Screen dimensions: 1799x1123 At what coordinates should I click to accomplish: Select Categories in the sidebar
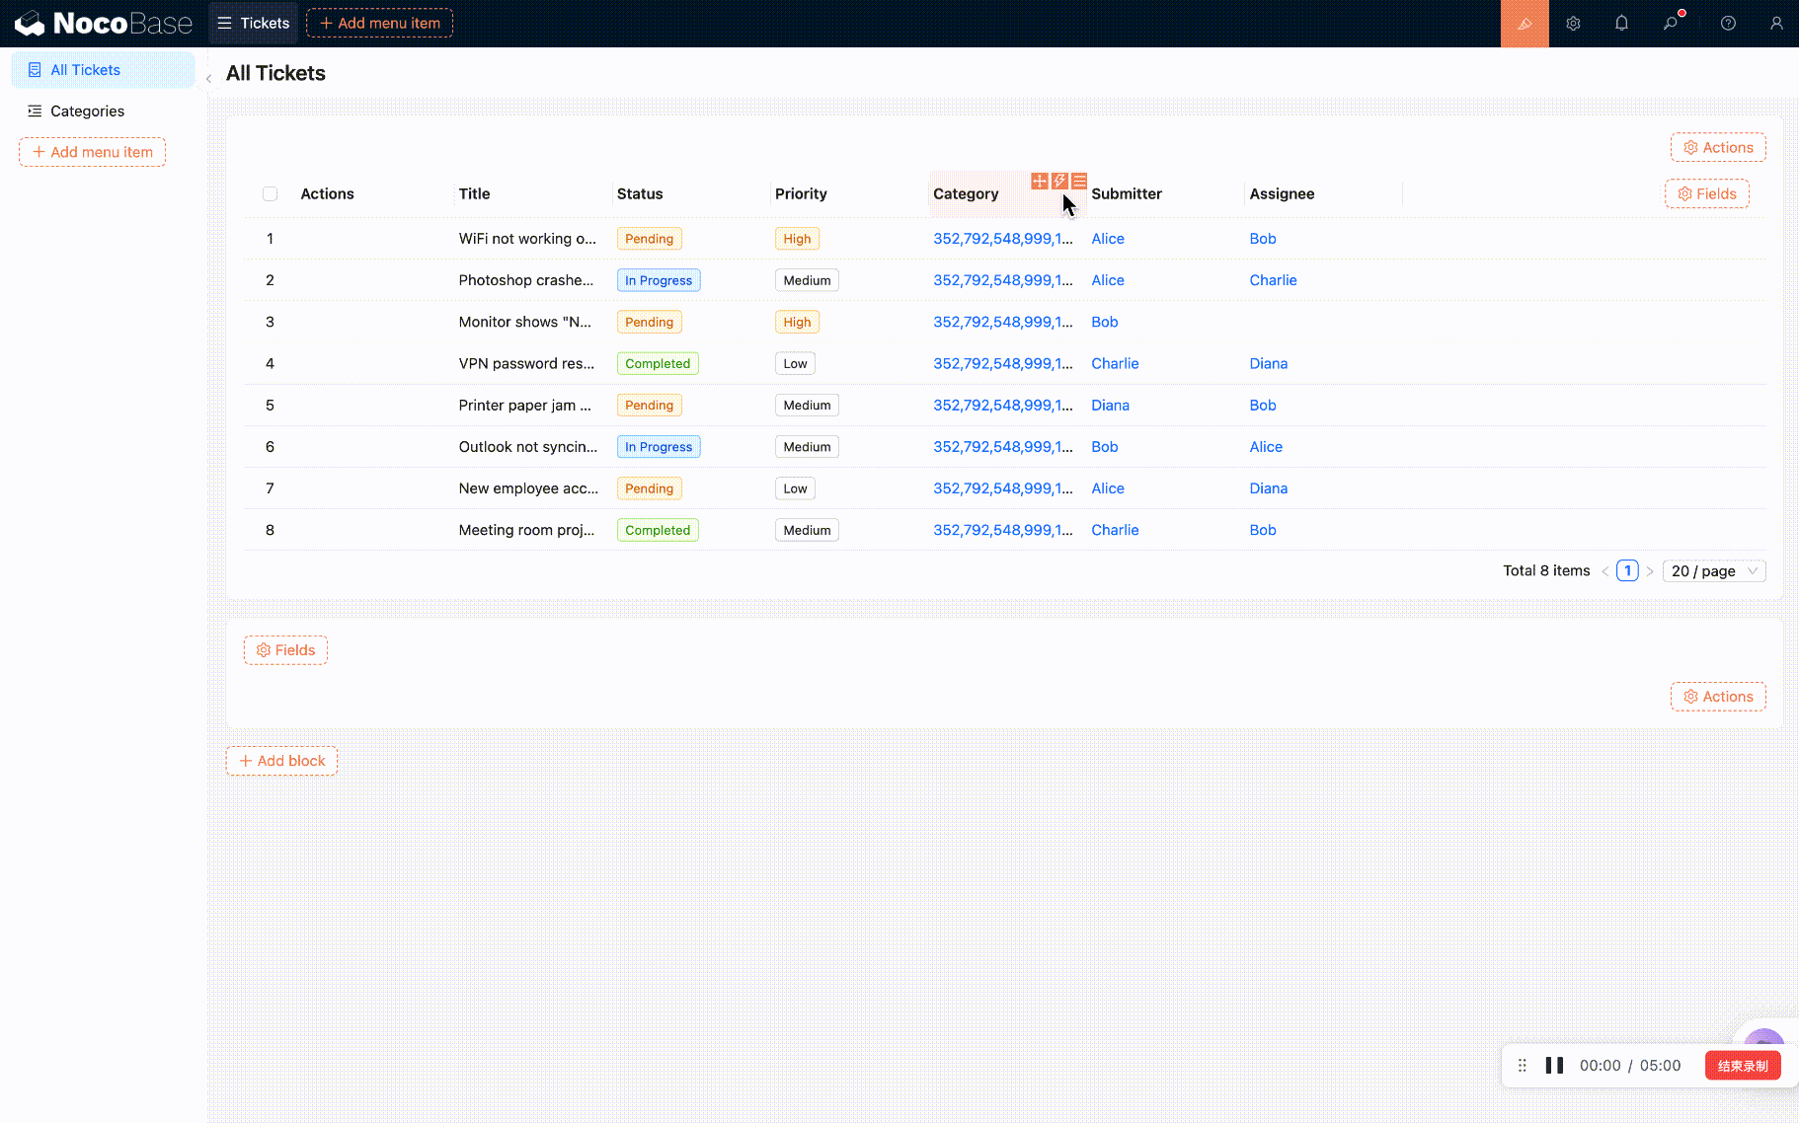(87, 112)
